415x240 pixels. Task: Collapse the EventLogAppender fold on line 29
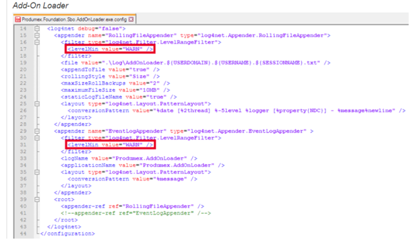pos(37,131)
